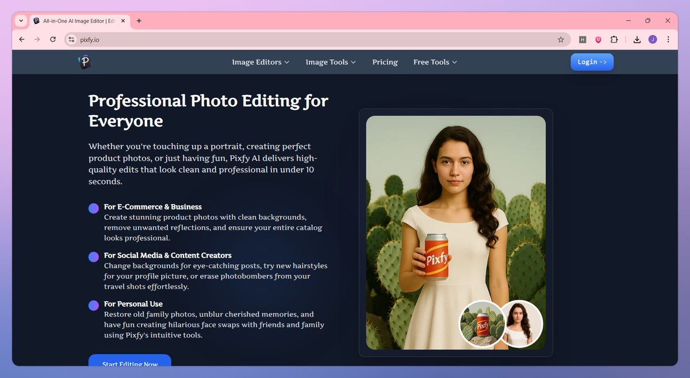Bookmark this page with the star icon
This screenshot has width=690, height=378.
click(x=561, y=40)
